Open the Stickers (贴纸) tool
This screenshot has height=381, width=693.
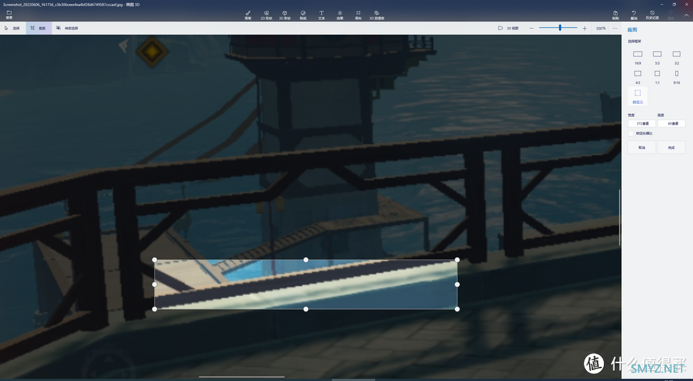(303, 15)
